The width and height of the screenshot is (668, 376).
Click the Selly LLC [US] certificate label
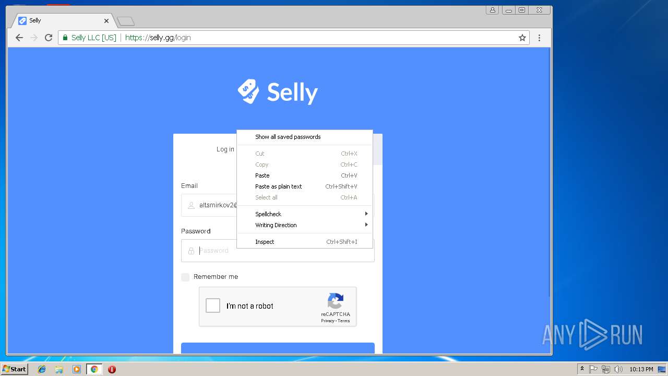pos(94,38)
